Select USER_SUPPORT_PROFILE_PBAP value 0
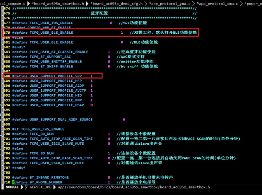Viewport: 262px width, 195px height. click(x=91, y=105)
